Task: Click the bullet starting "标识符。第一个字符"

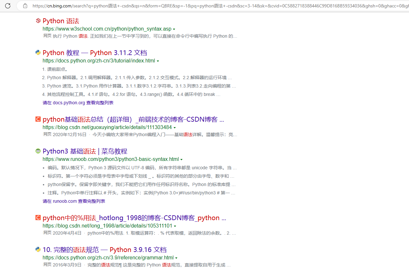Action: click(142, 176)
